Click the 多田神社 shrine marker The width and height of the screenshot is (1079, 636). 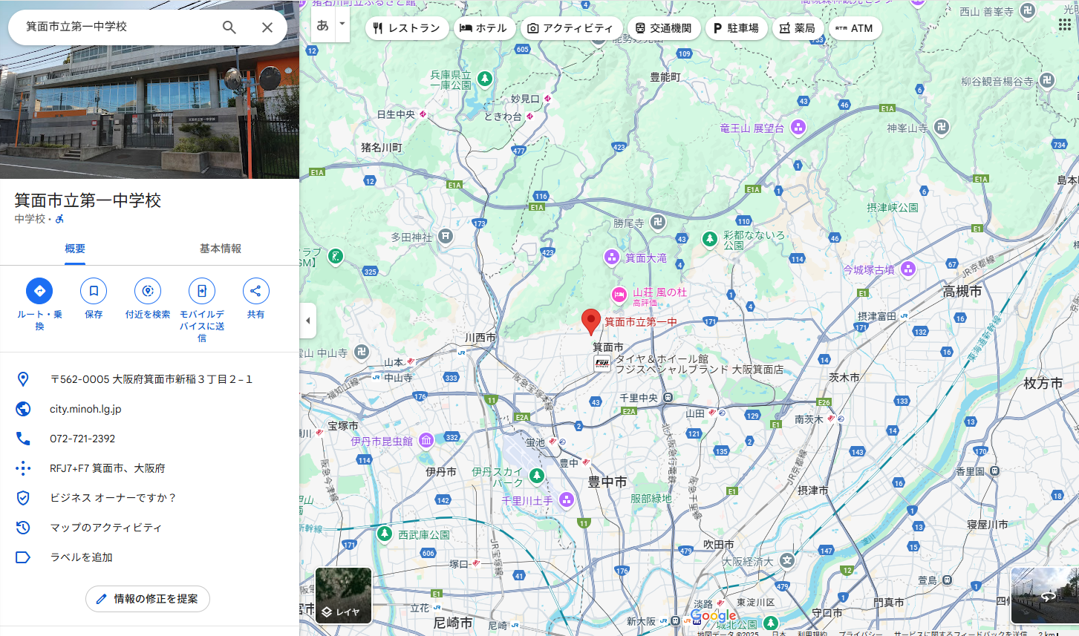(x=445, y=236)
